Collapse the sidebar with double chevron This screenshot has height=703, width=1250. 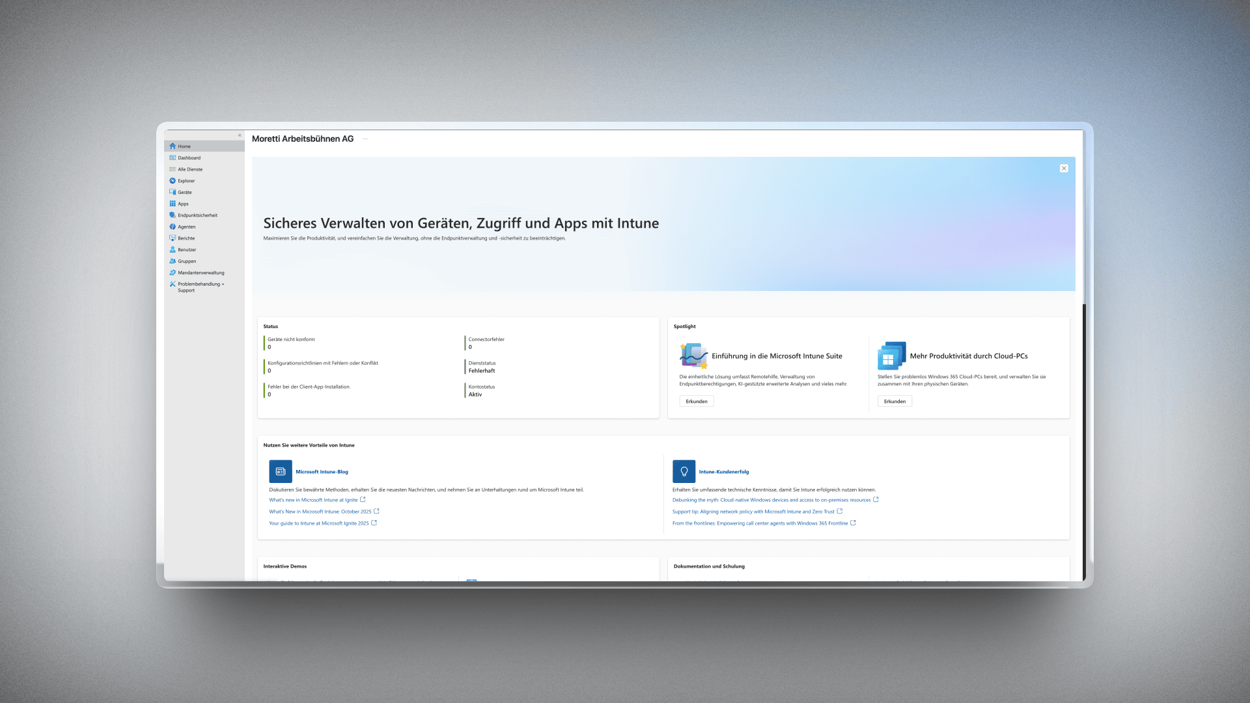tap(240, 135)
